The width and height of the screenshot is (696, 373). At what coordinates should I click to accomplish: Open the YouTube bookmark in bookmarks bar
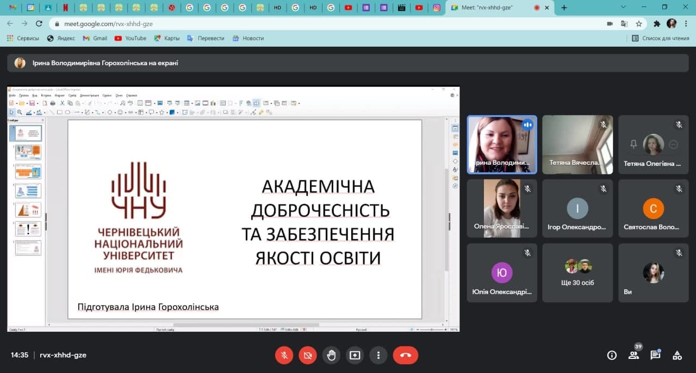click(130, 38)
